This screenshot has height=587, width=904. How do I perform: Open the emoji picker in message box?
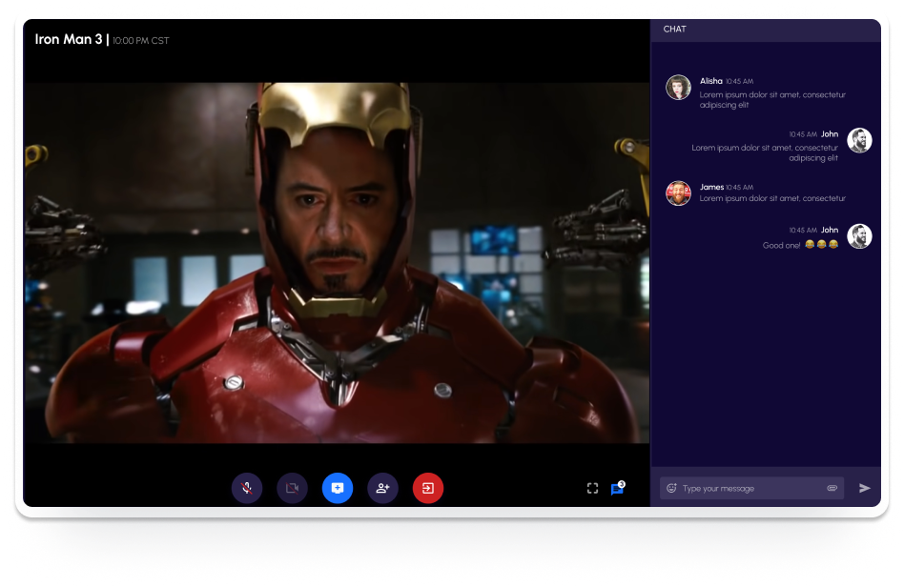[x=671, y=488]
